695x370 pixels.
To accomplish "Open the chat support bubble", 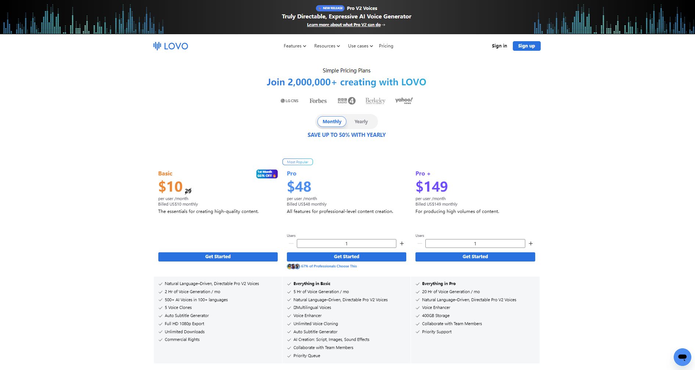I will tap(682, 357).
